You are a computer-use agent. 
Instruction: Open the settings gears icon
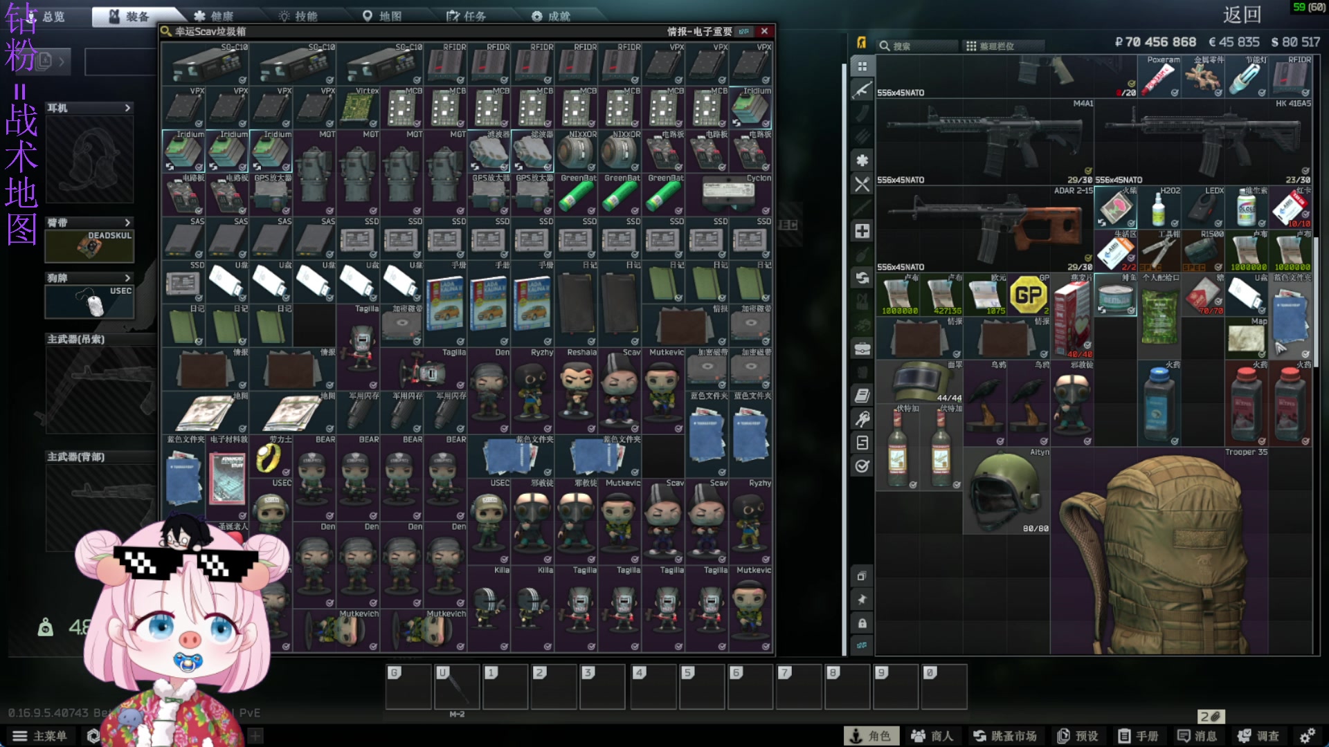(1307, 736)
